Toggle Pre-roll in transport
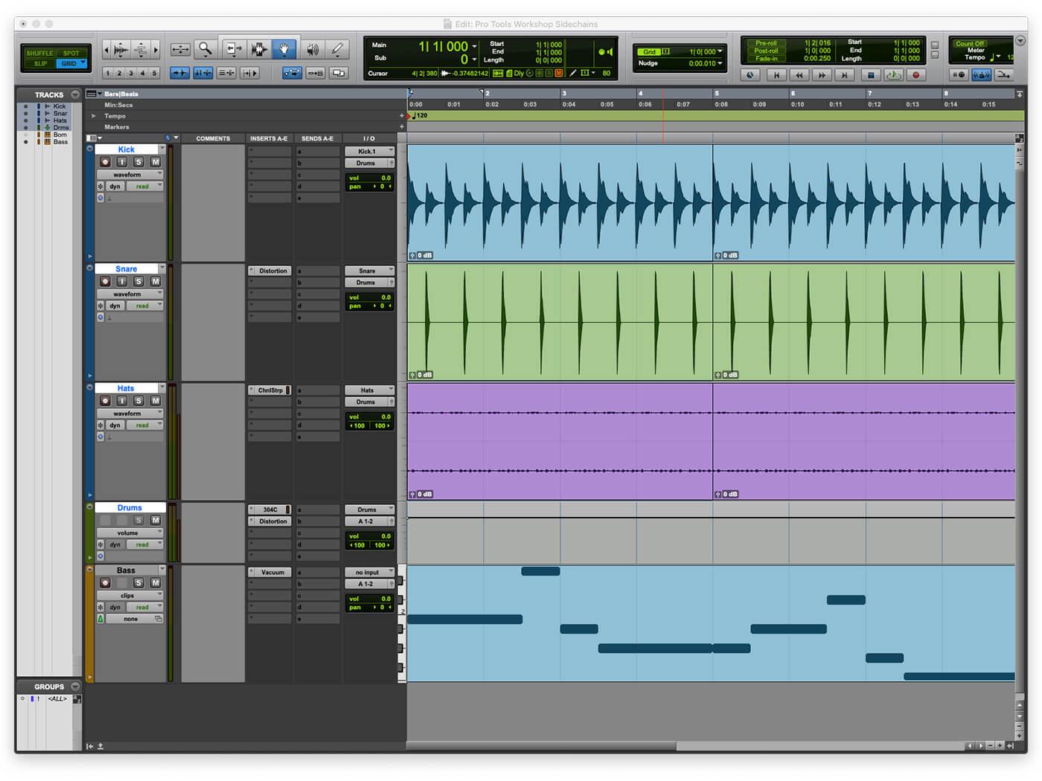 765,43
